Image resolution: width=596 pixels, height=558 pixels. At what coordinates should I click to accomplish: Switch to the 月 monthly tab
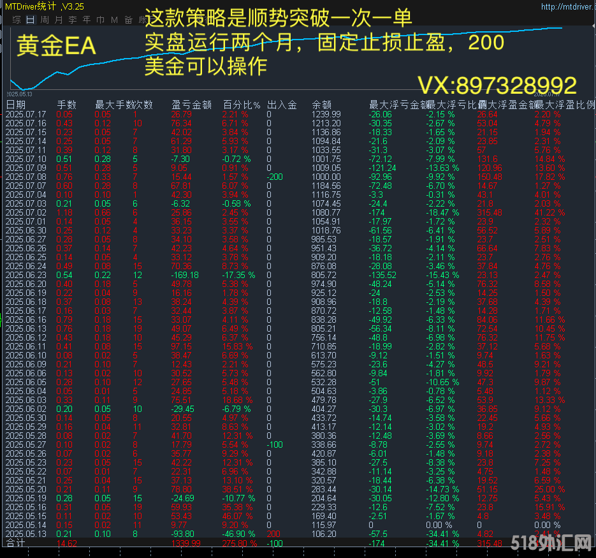click(x=59, y=20)
